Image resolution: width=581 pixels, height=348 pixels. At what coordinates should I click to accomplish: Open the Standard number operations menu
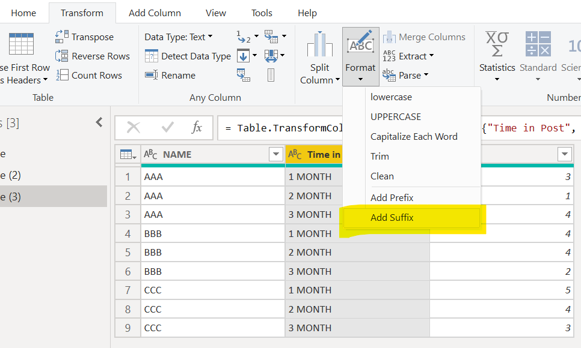538,56
